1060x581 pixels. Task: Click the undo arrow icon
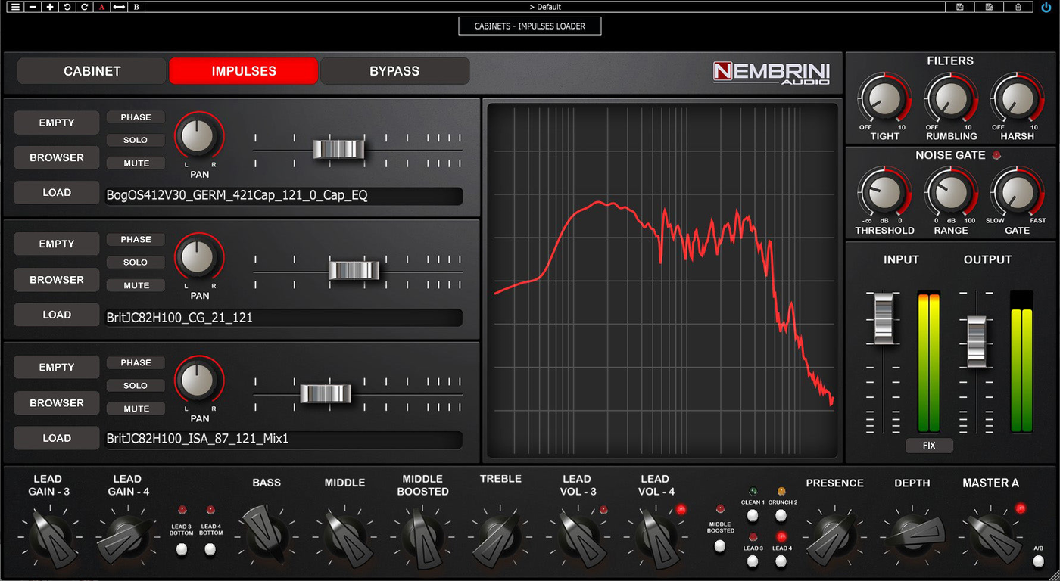67,7
